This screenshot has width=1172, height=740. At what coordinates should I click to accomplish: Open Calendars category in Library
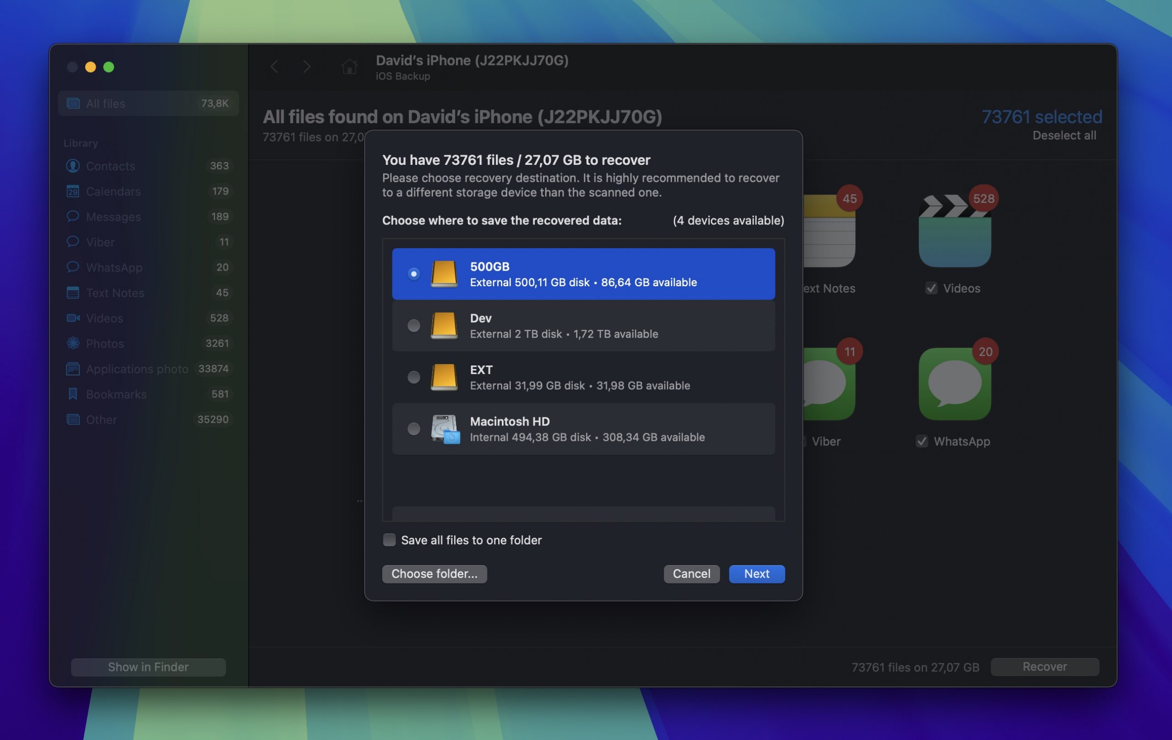click(148, 191)
